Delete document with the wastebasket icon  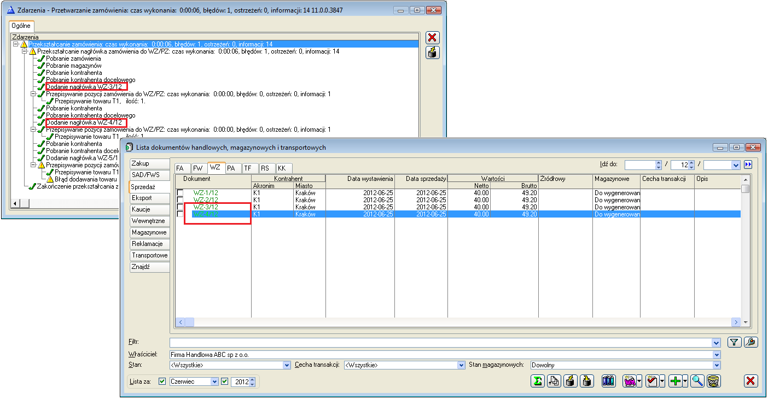tap(713, 381)
